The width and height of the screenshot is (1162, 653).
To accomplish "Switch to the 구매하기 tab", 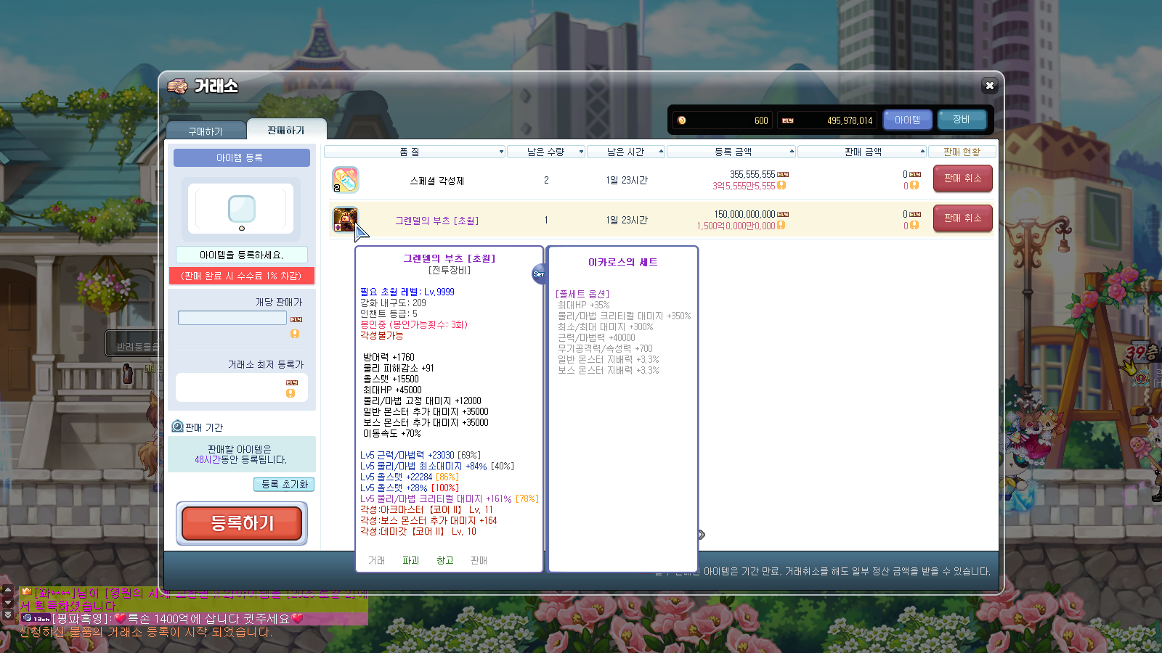I will click(x=206, y=131).
